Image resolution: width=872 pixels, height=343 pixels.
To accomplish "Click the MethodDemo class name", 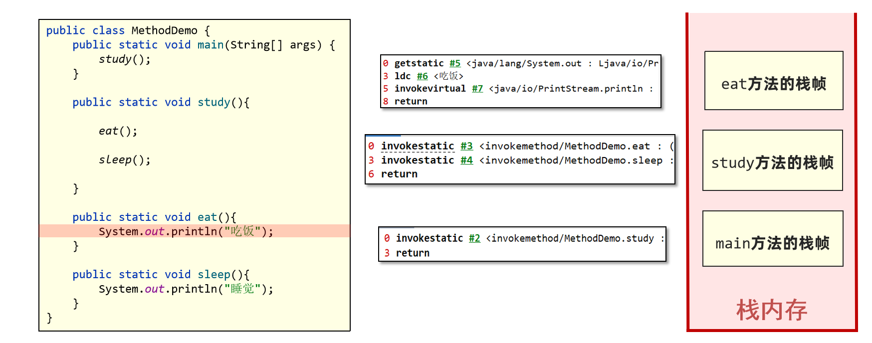I will tap(164, 30).
